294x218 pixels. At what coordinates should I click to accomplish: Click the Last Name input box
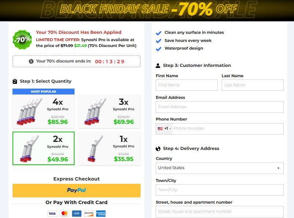pos(253,85)
